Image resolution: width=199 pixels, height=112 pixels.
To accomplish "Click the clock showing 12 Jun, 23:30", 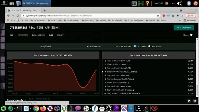I will [158, 3].
